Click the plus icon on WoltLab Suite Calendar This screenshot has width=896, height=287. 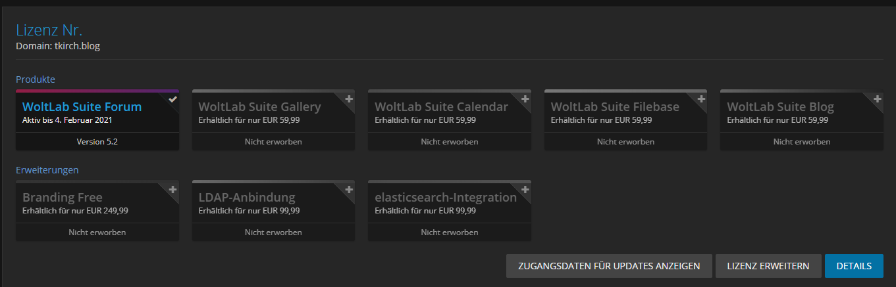click(525, 99)
